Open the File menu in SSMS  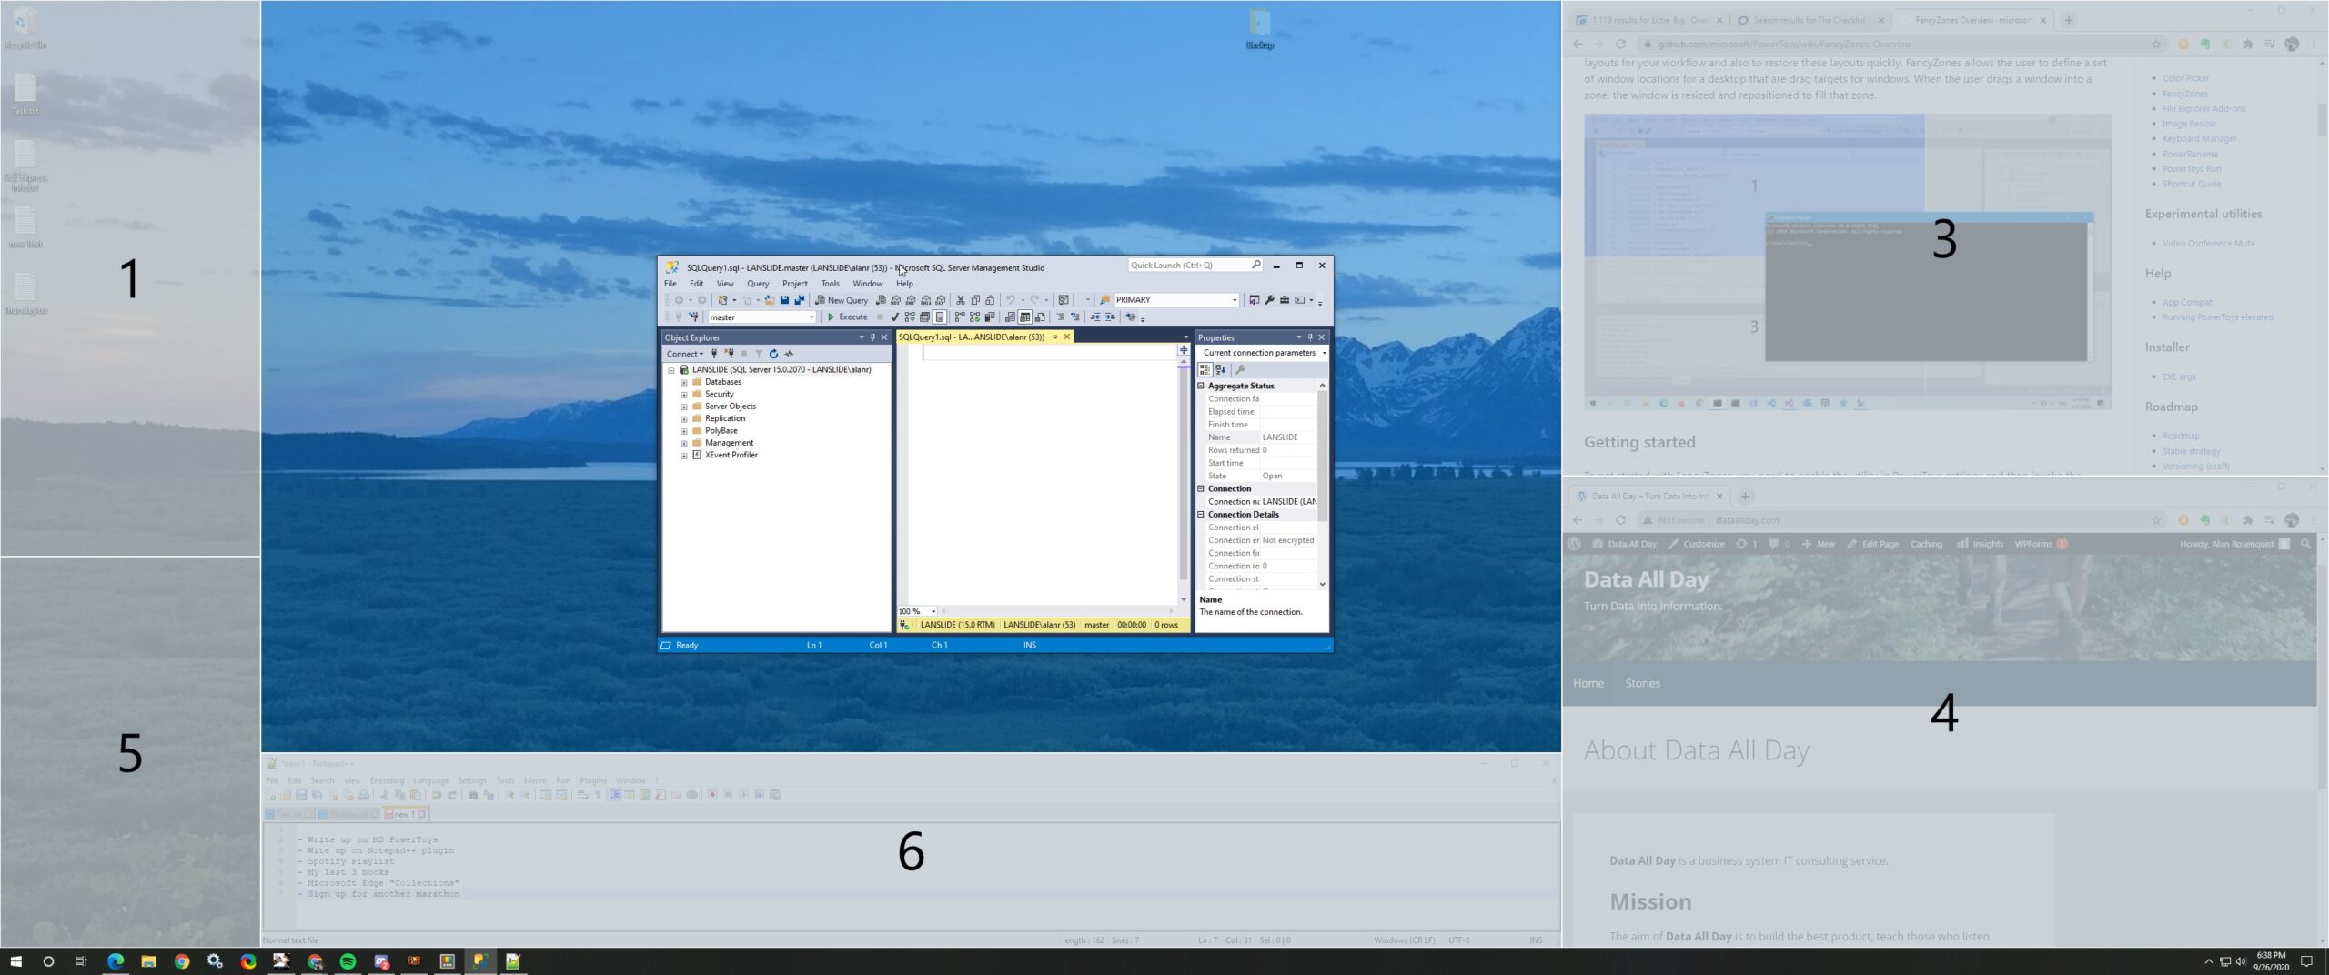pyautogui.click(x=670, y=284)
